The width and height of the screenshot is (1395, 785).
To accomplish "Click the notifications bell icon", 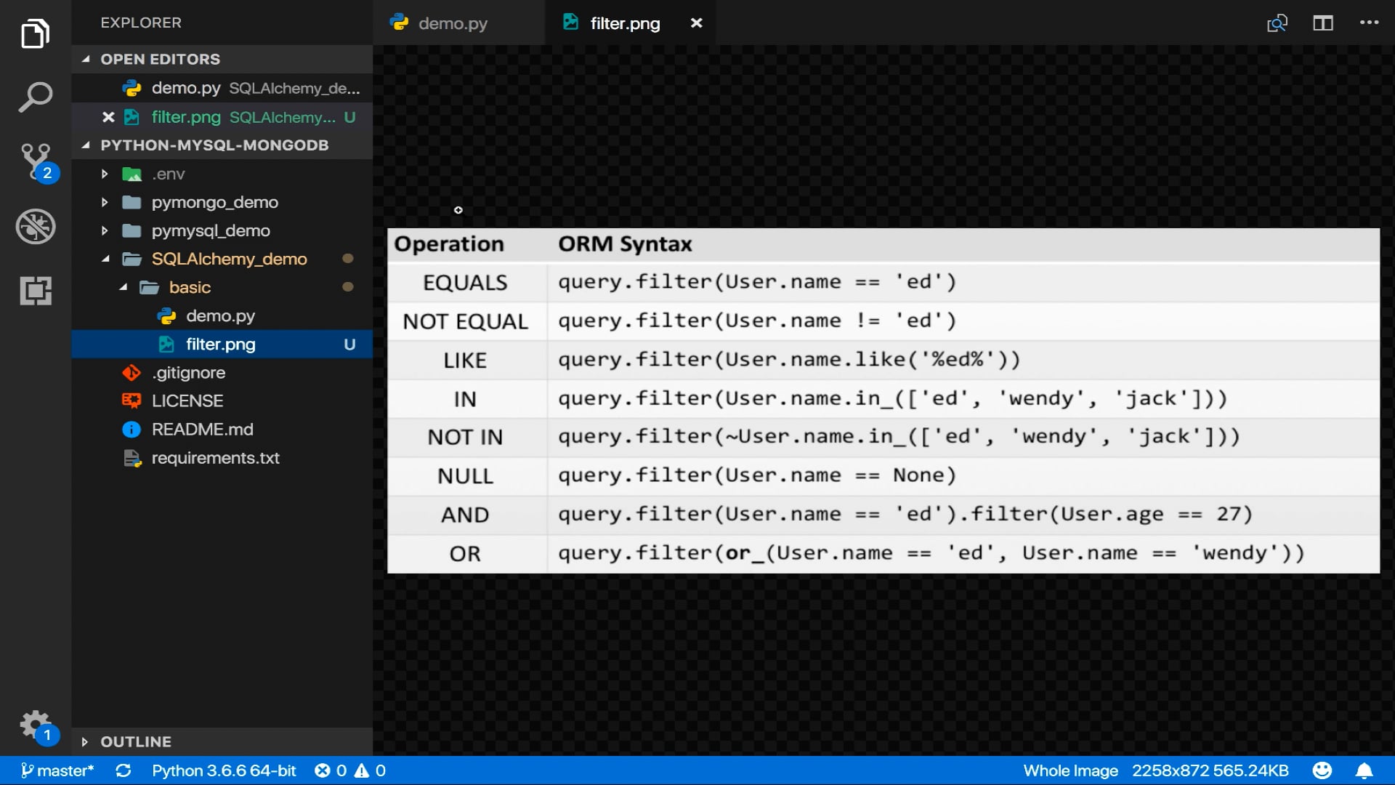I will [1364, 770].
